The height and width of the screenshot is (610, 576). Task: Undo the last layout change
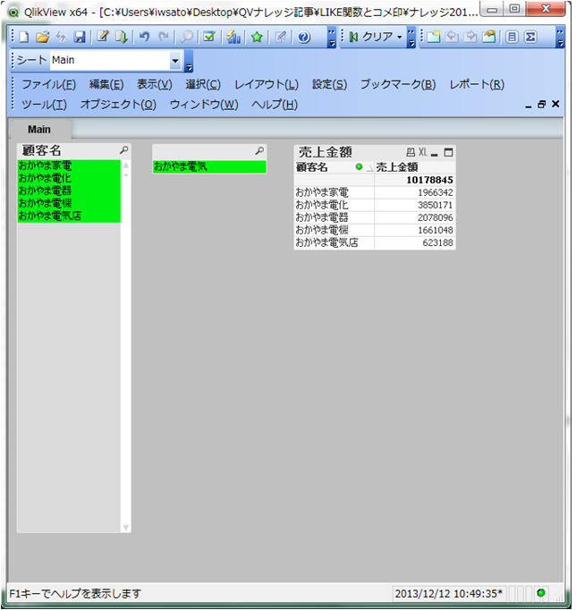click(144, 37)
